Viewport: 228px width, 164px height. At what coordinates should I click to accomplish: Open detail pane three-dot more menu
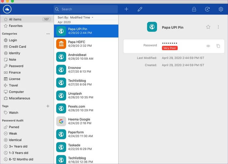[x=218, y=27]
